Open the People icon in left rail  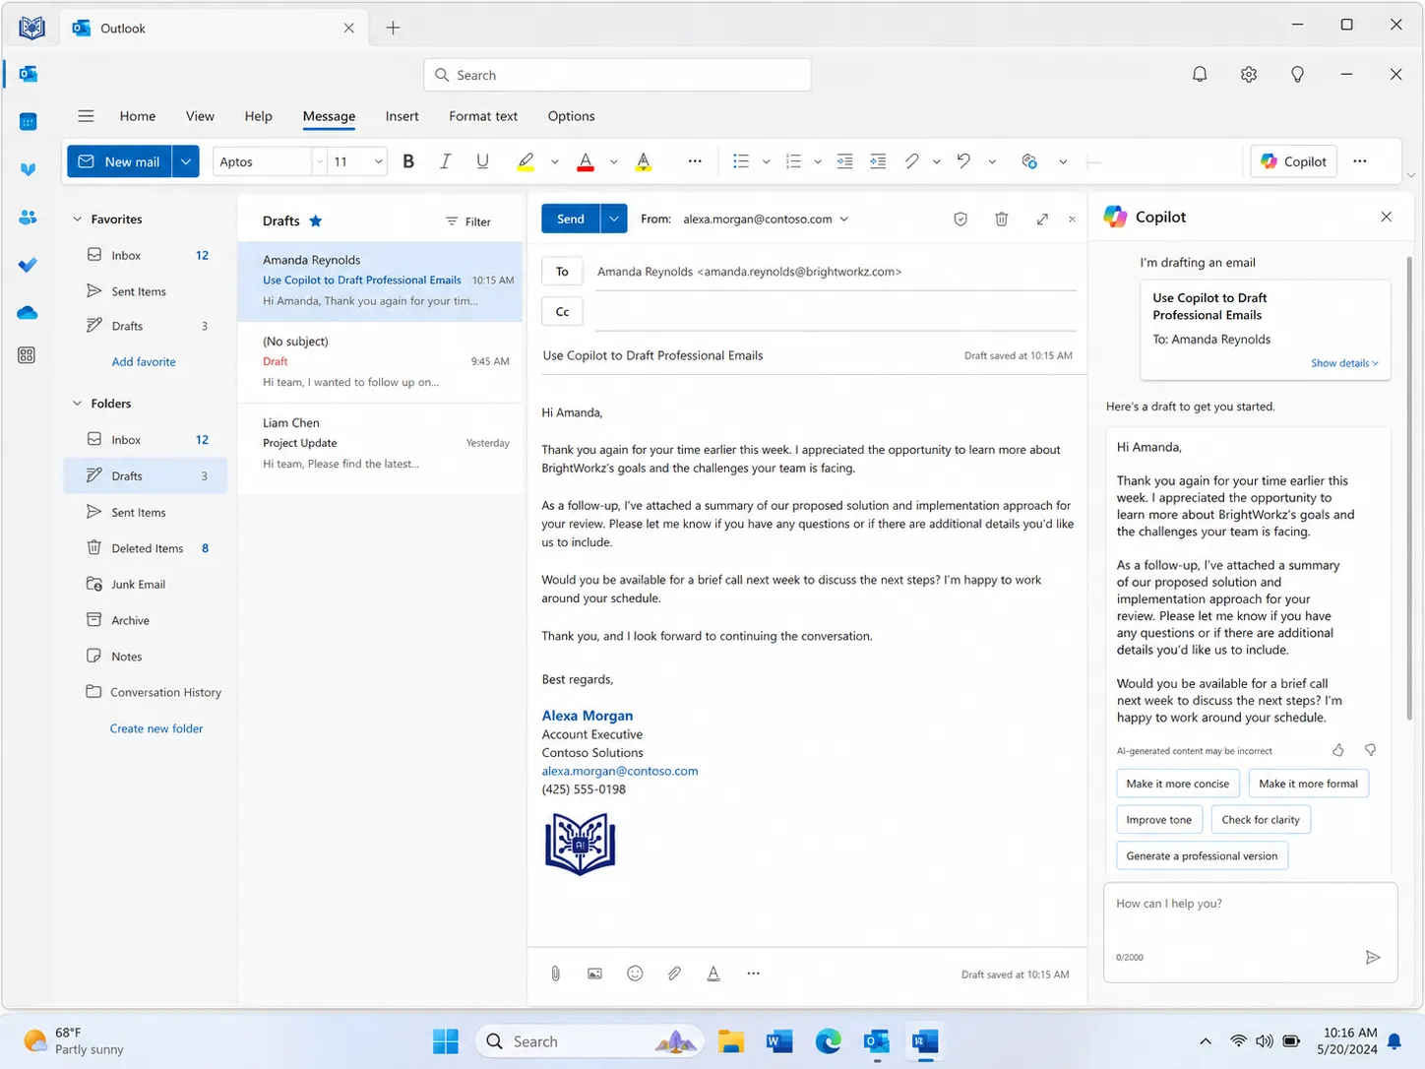click(28, 218)
